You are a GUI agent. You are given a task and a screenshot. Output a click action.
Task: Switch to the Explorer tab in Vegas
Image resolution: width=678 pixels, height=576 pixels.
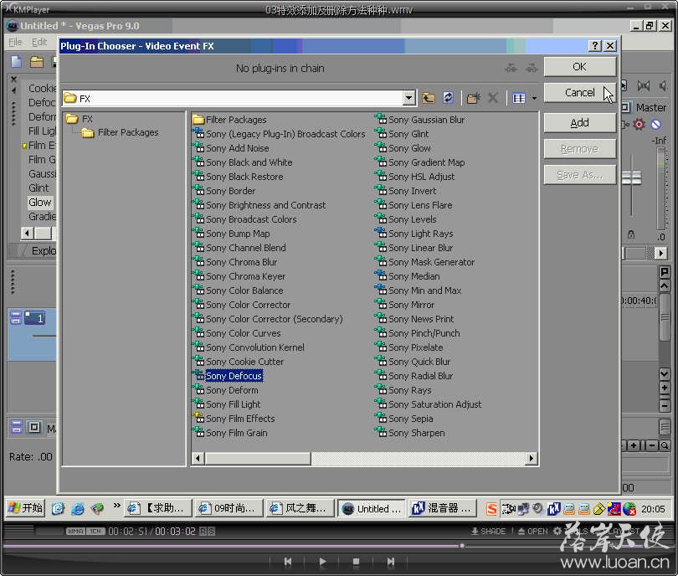44,251
